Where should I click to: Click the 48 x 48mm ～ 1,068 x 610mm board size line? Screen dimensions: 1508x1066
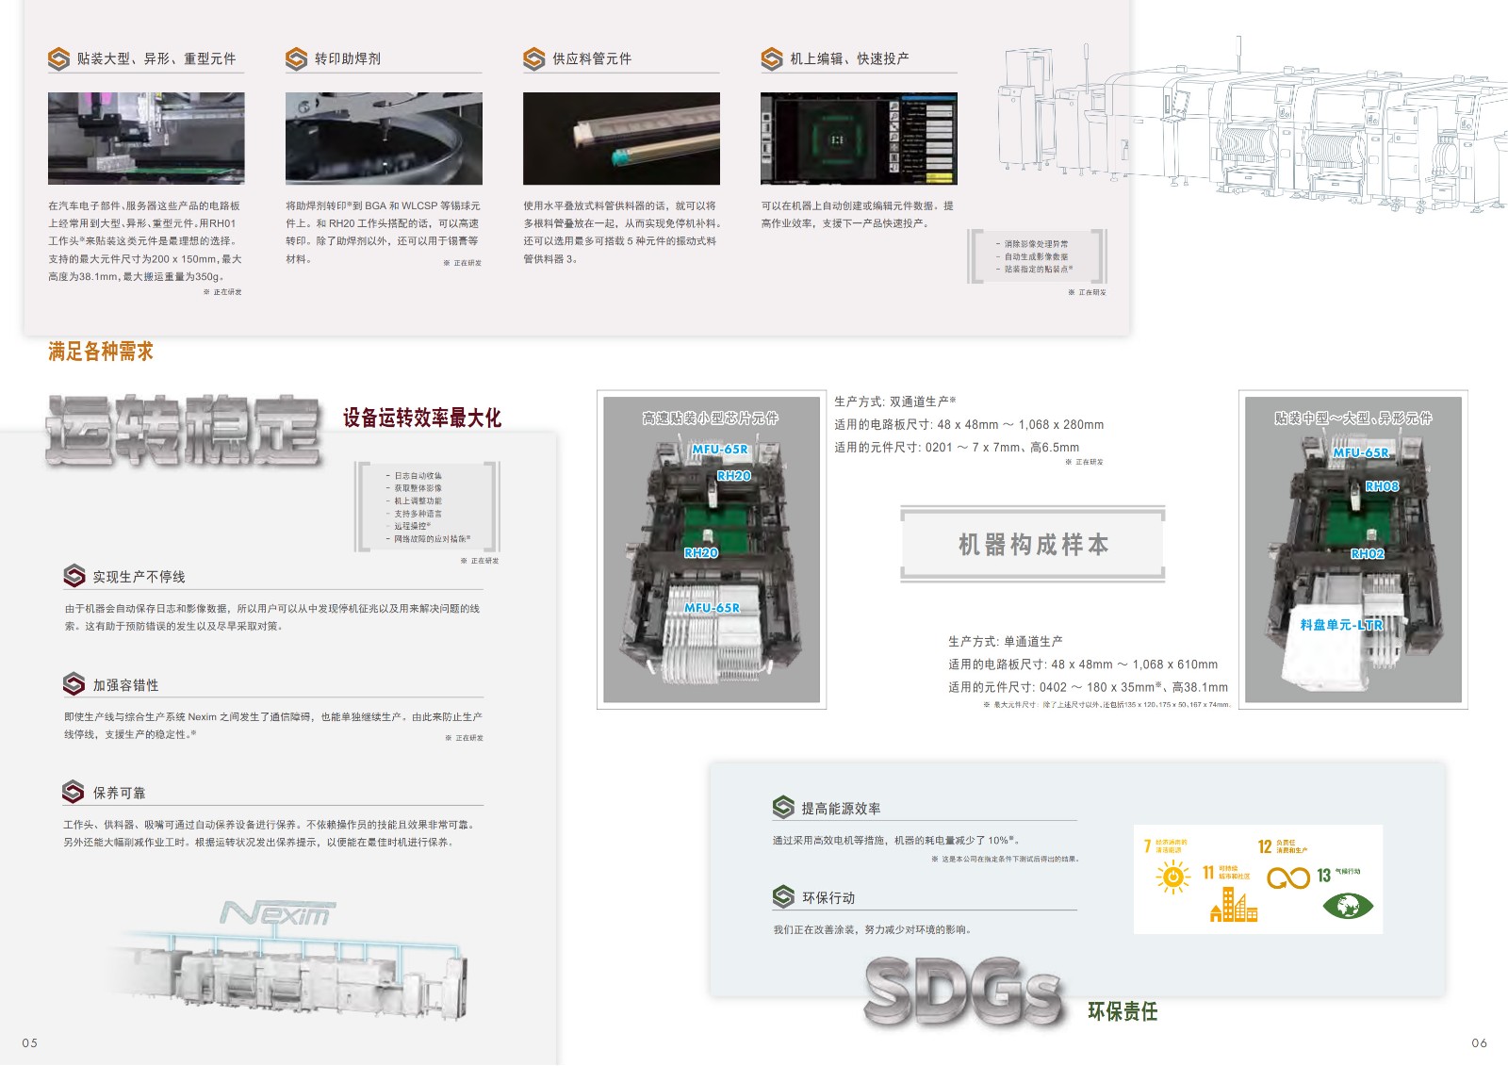[x=1083, y=664]
